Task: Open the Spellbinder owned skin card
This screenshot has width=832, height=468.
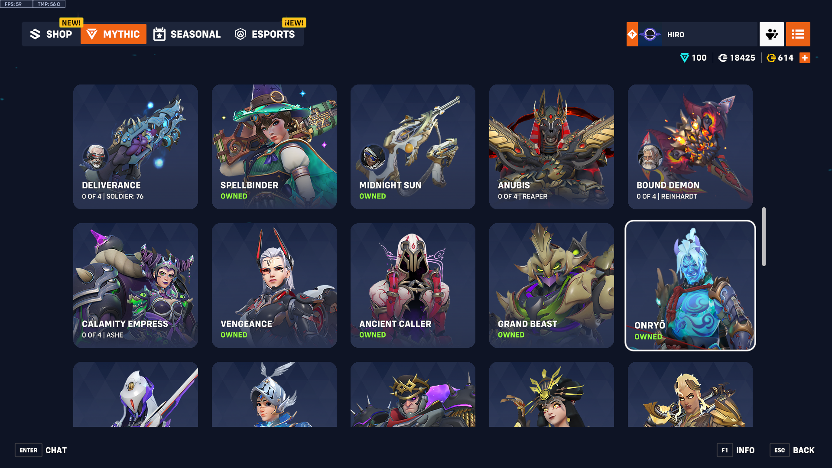Action: [274, 147]
